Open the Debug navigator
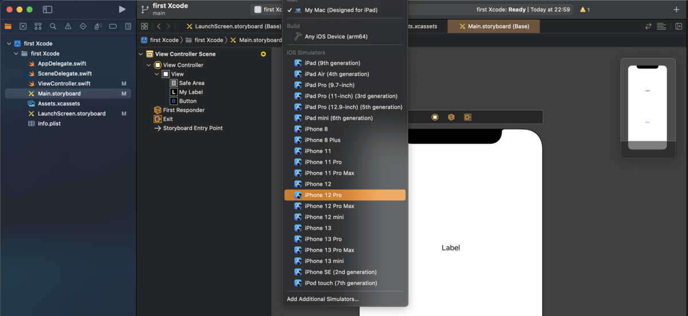 pos(98,26)
